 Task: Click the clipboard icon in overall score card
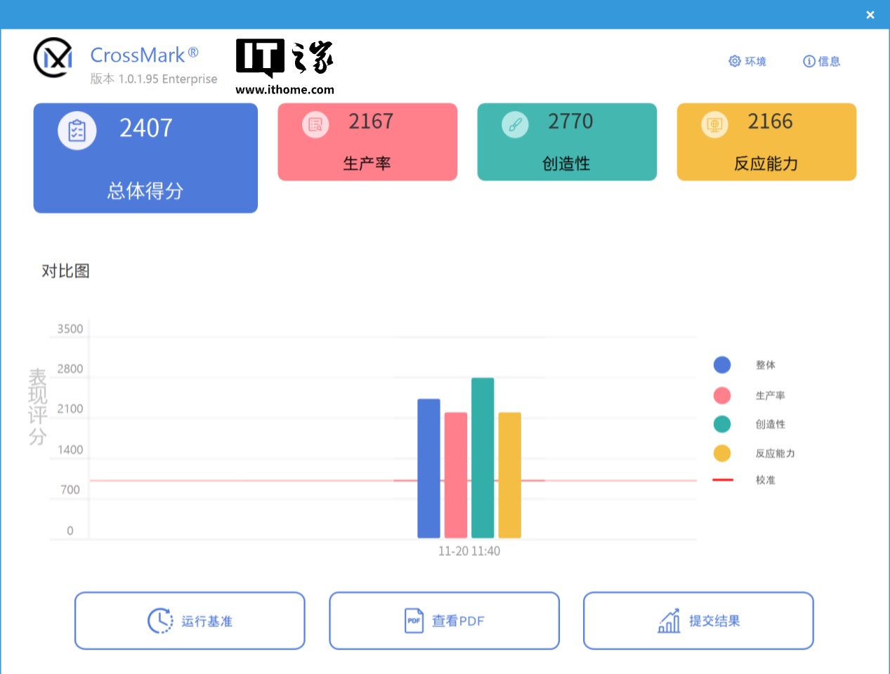tap(77, 131)
